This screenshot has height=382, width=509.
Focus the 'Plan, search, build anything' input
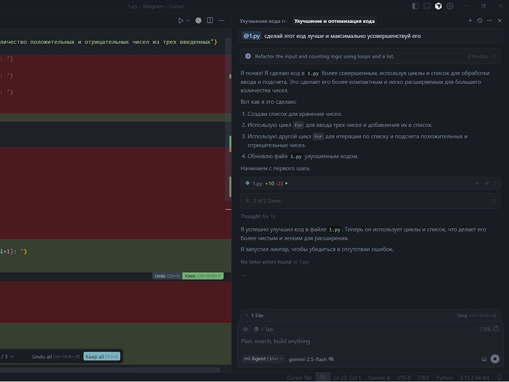click(x=370, y=341)
